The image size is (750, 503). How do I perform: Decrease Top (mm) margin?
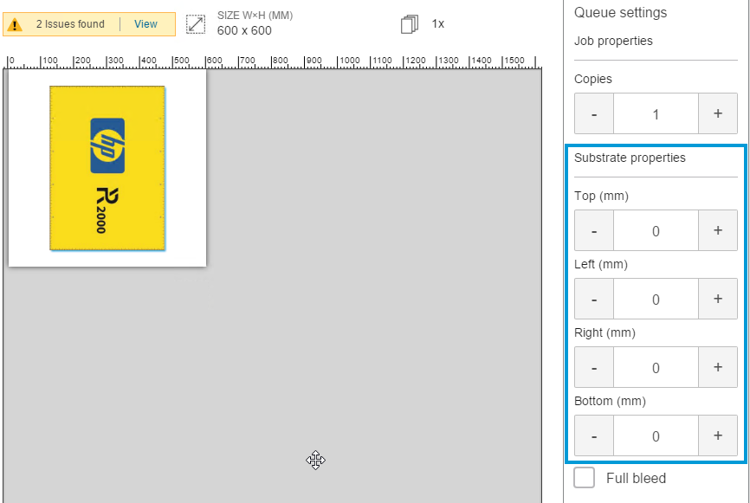[x=594, y=230]
